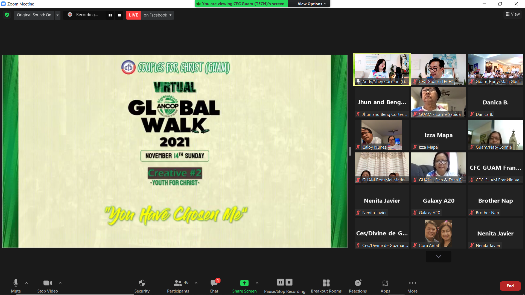
Task: Select Izza Mapa participant tile
Action: point(439,135)
